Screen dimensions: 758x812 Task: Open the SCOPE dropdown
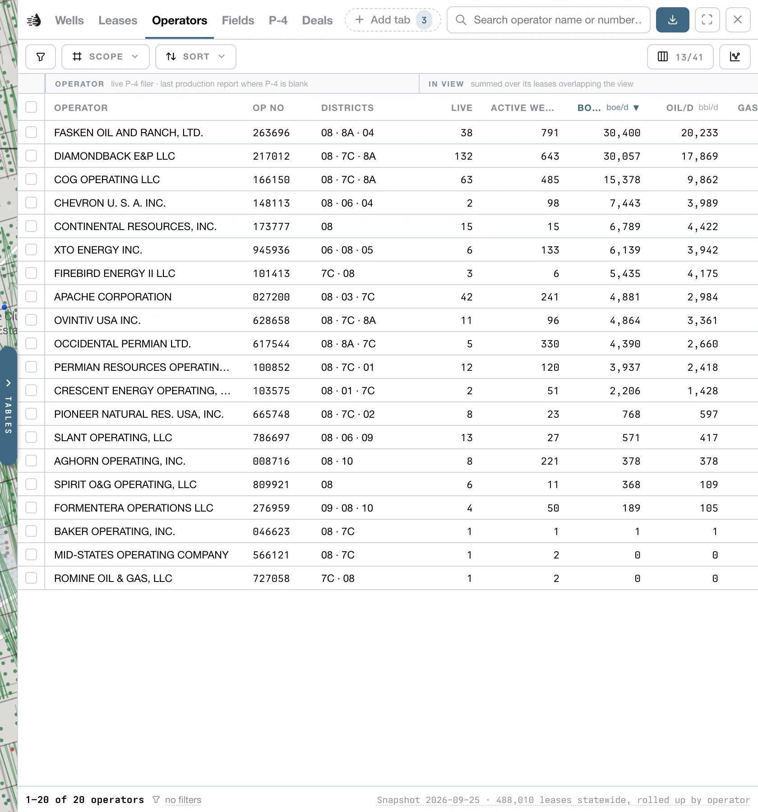tap(105, 57)
